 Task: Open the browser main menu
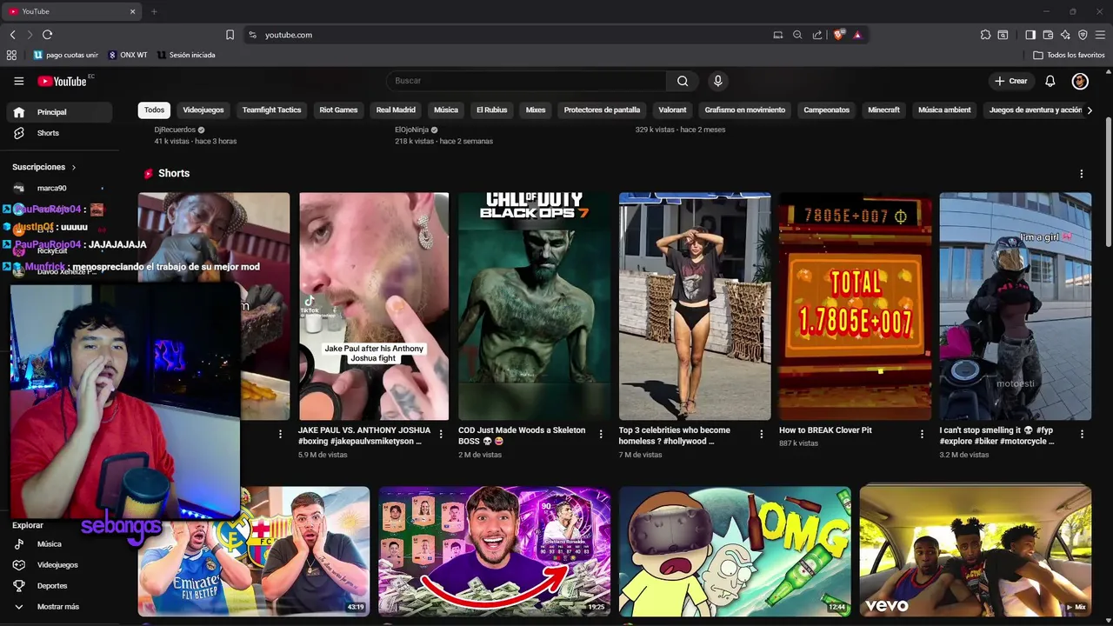pyautogui.click(x=1101, y=35)
